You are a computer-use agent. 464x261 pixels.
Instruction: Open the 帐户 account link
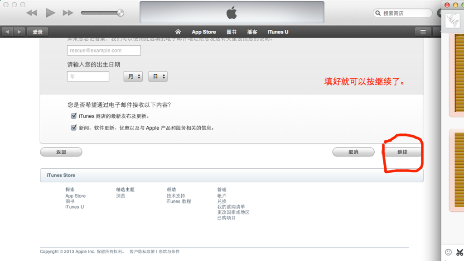[x=222, y=196]
